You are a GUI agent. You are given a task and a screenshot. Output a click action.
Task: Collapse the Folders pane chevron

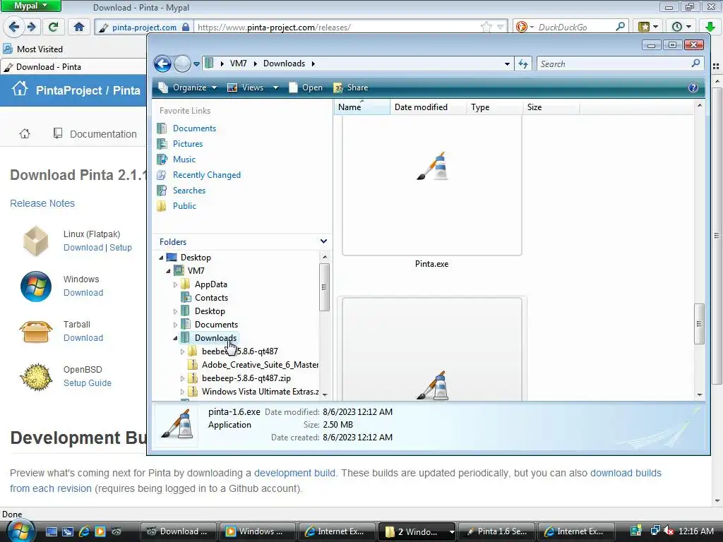point(323,241)
